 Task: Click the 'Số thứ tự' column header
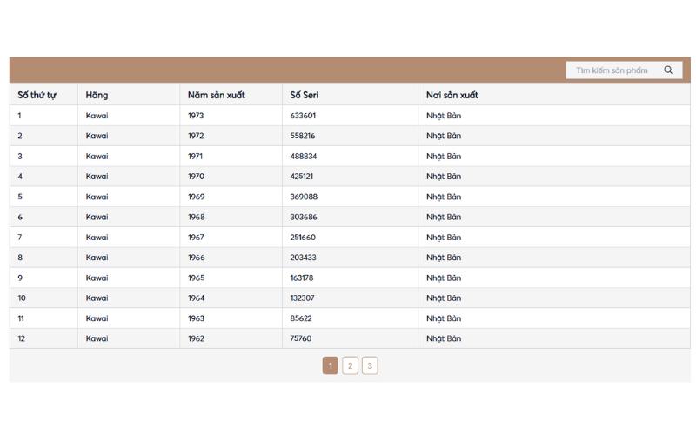tap(37, 95)
